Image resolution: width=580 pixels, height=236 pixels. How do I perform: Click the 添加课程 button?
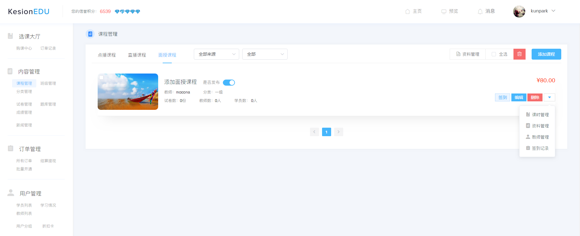point(546,54)
